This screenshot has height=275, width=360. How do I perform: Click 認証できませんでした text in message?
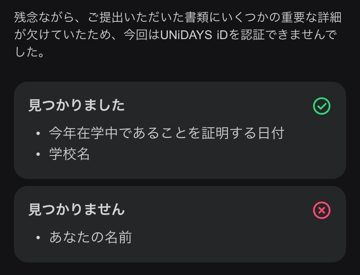point(289,35)
